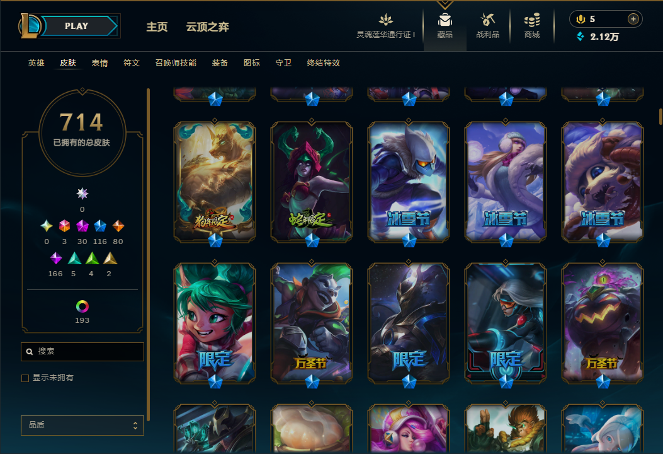Click the 主页 home link

coord(157,27)
